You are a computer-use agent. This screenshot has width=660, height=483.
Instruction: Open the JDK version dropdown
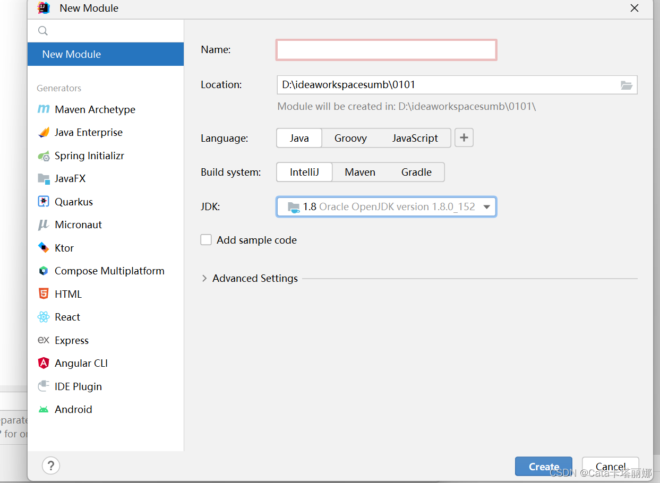pyautogui.click(x=387, y=207)
